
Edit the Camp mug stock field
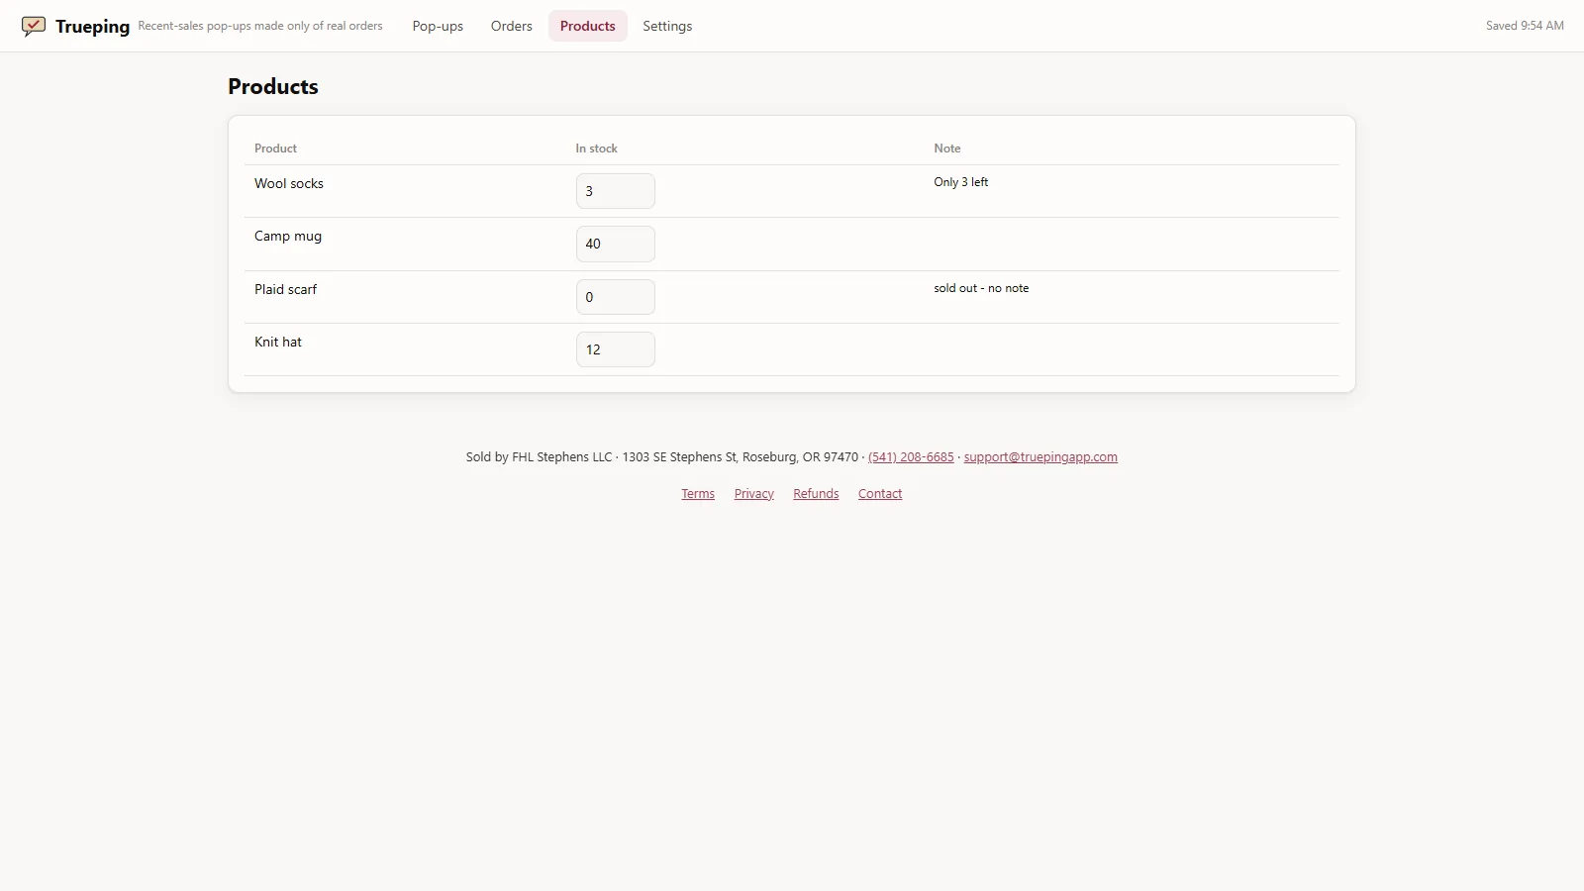[616, 244]
